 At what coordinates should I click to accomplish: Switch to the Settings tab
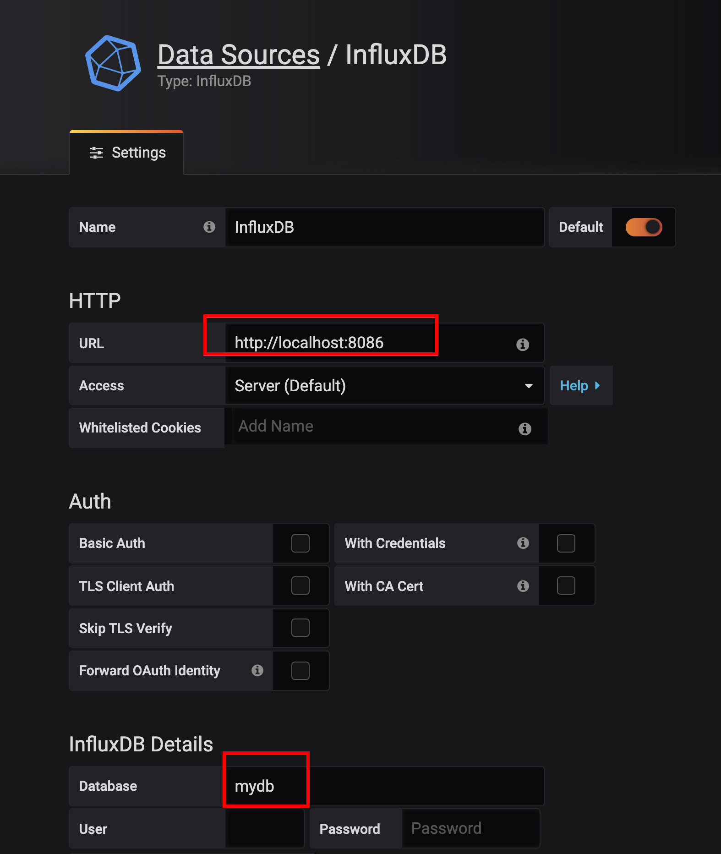tap(126, 153)
